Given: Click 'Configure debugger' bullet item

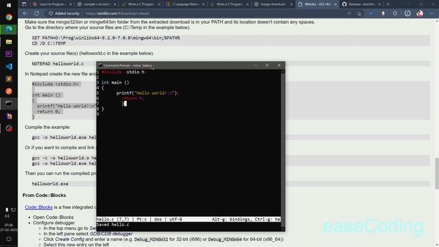Looking at the screenshot, I should 54,223.
